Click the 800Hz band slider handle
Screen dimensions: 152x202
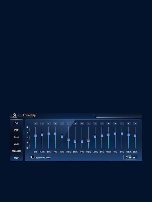click(88, 141)
